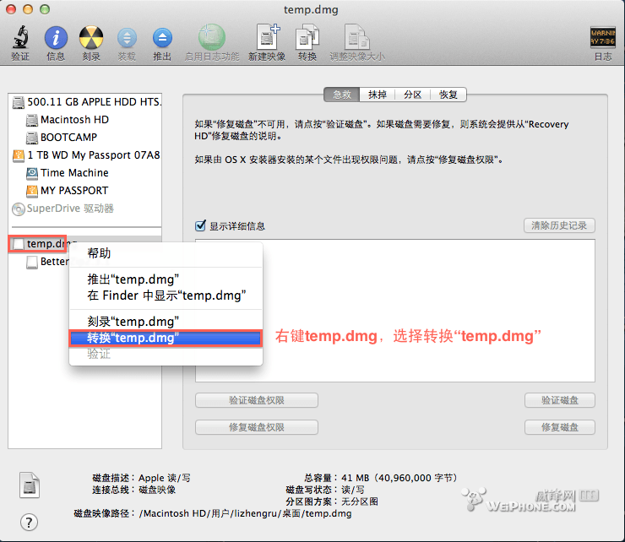The height and width of the screenshot is (542, 625).
Task: Select Macintosh HD in the sidebar
Action: [74, 120]
